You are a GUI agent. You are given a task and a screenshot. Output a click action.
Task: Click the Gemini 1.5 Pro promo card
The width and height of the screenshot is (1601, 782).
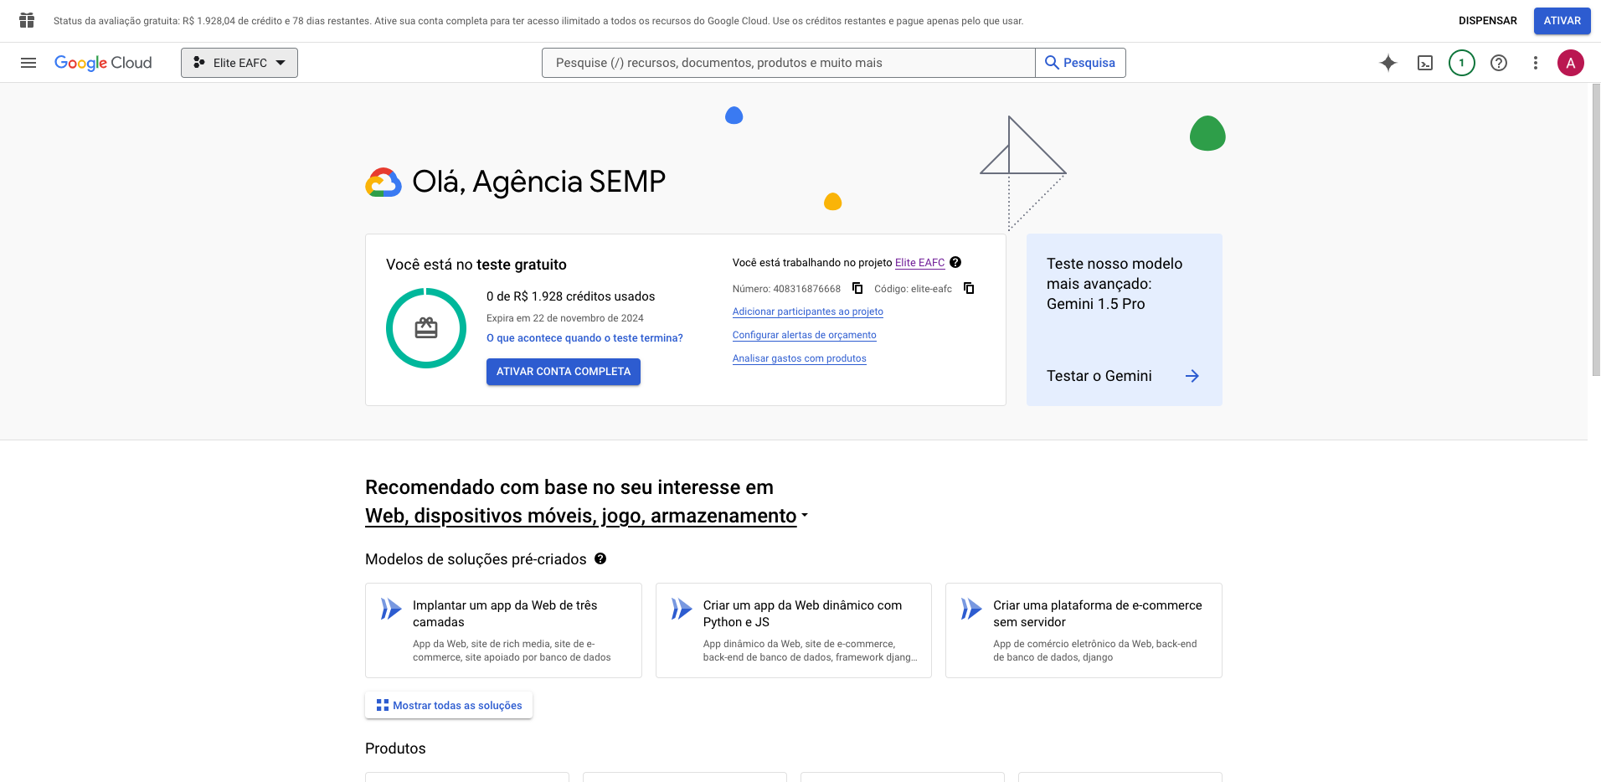1125,320
